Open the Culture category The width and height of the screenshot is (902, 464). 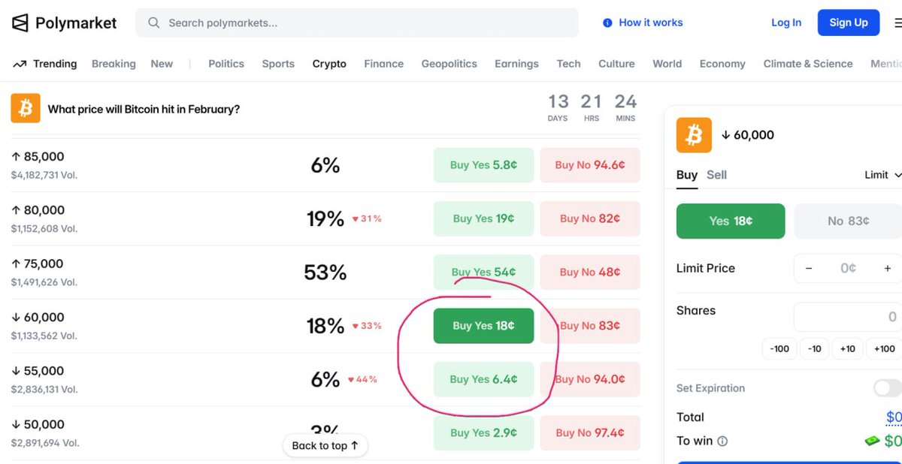tap(617, 64)
